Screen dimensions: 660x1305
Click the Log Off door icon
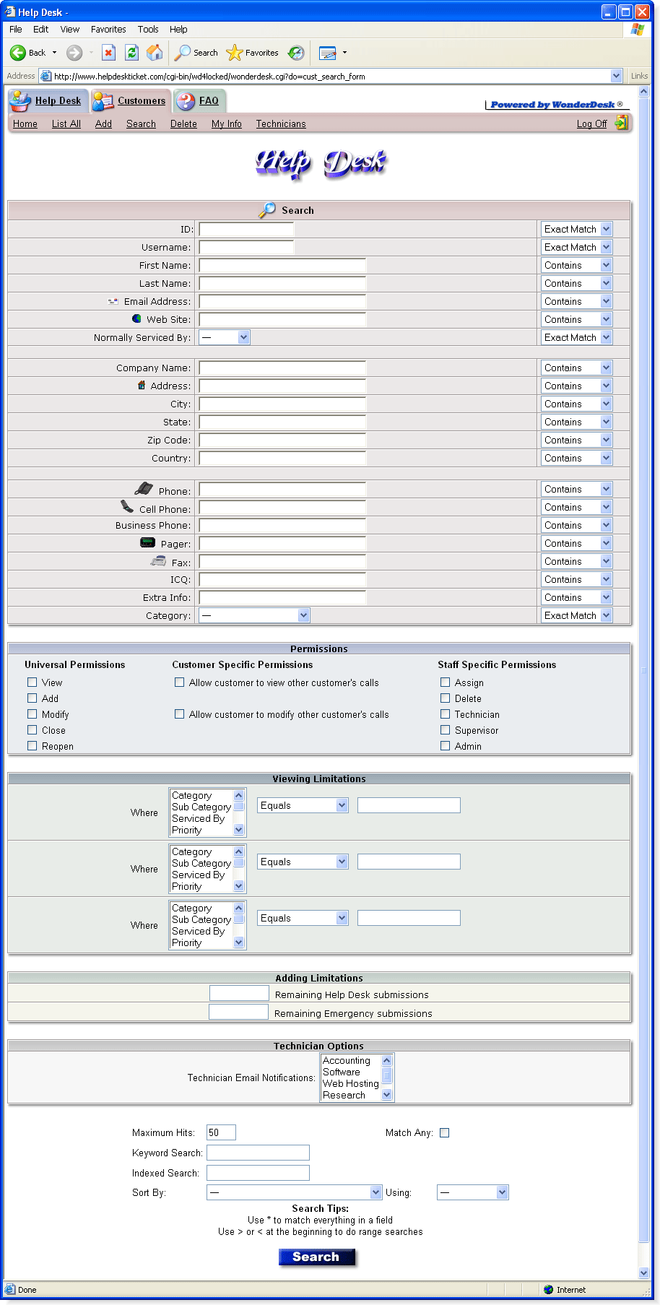click(x=622, y=123)
